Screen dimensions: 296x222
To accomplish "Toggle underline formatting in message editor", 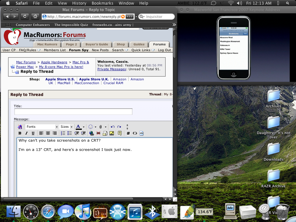I will point(33,133).
